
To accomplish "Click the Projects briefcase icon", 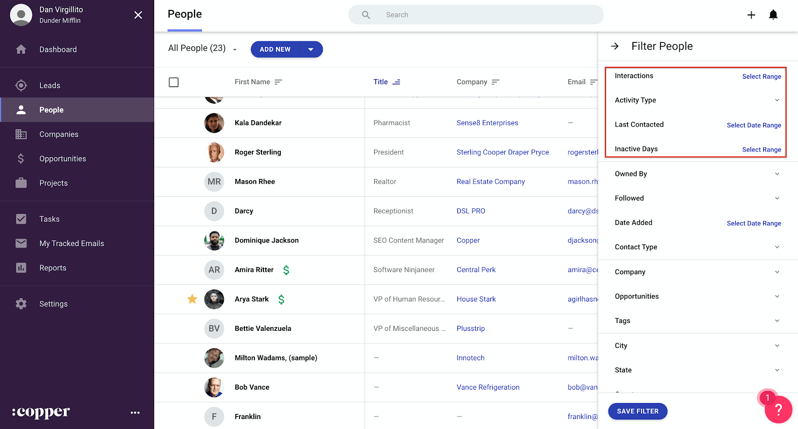I will click(x=21, y=183).
